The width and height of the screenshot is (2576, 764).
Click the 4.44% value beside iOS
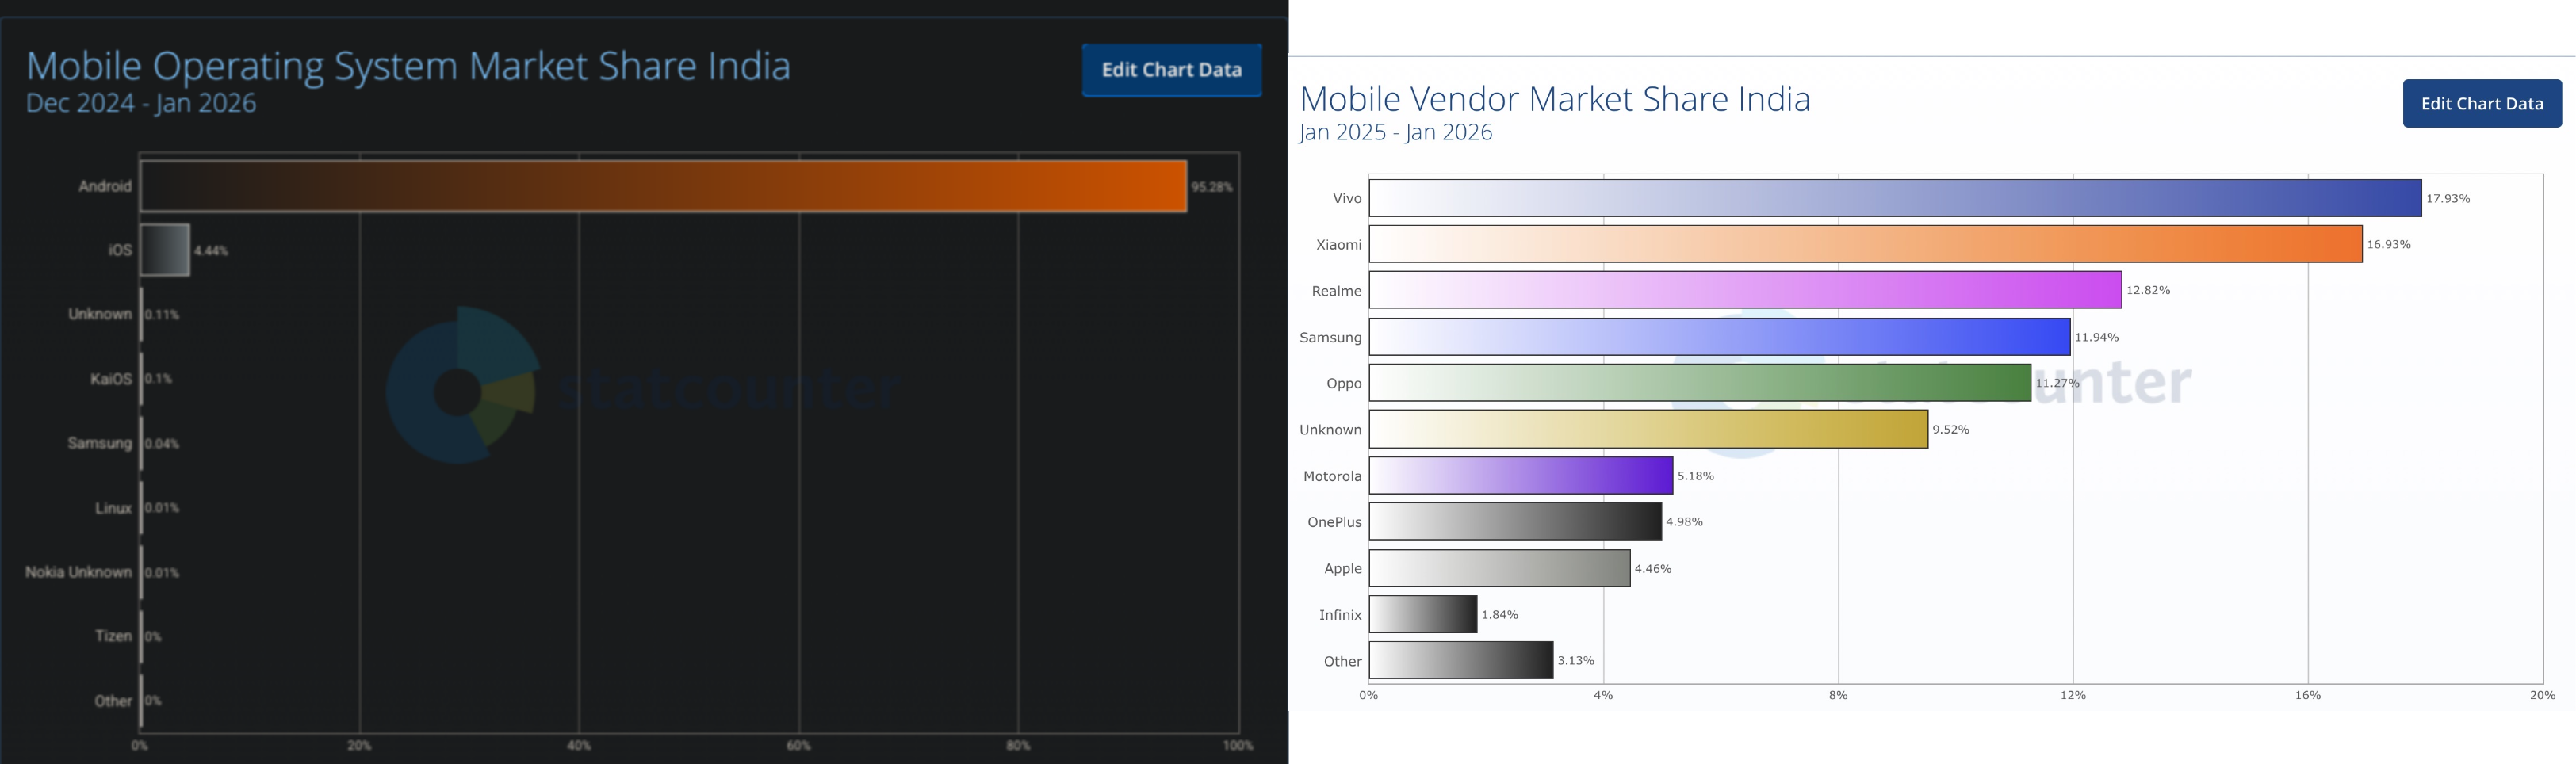pos(211,251)
